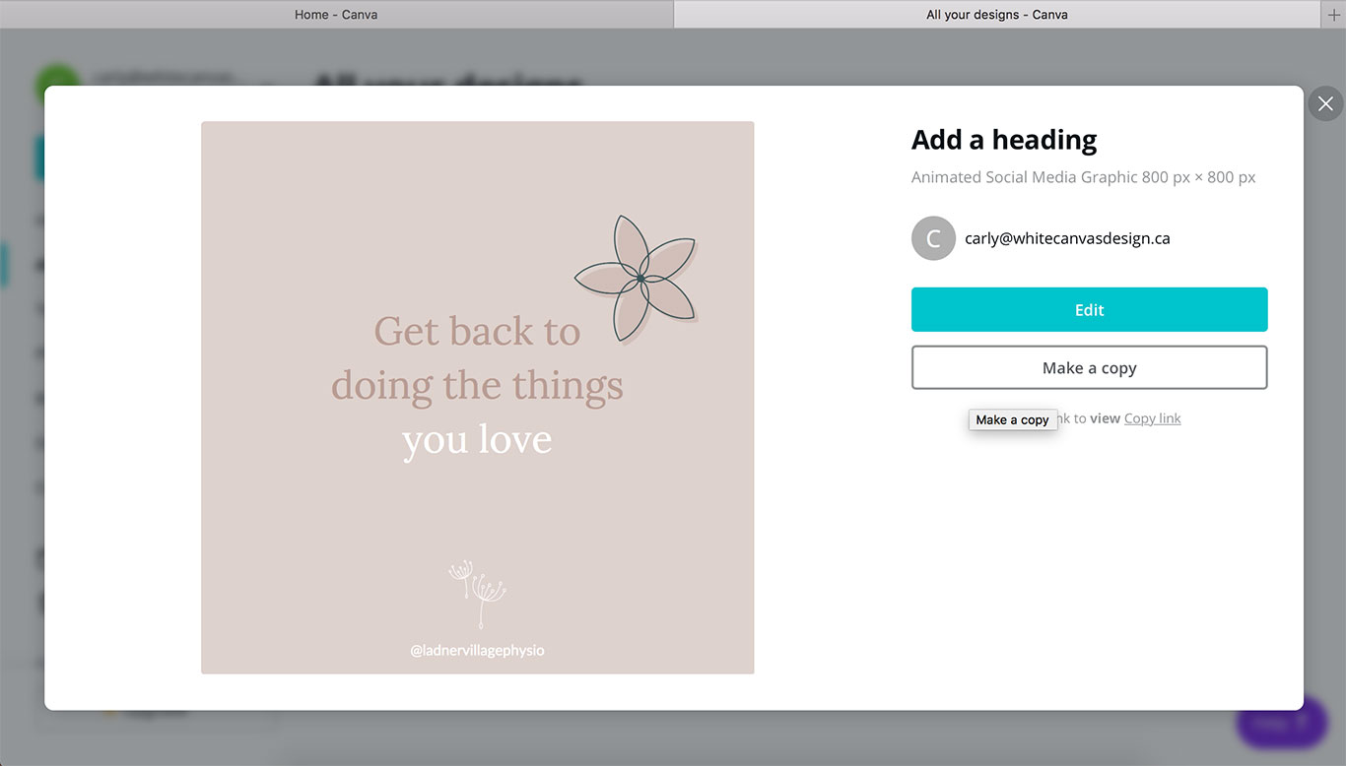This screenshot has height=766, width=1346.
Task: Open a new browser tab
Action: click(x=1334, y=15)
